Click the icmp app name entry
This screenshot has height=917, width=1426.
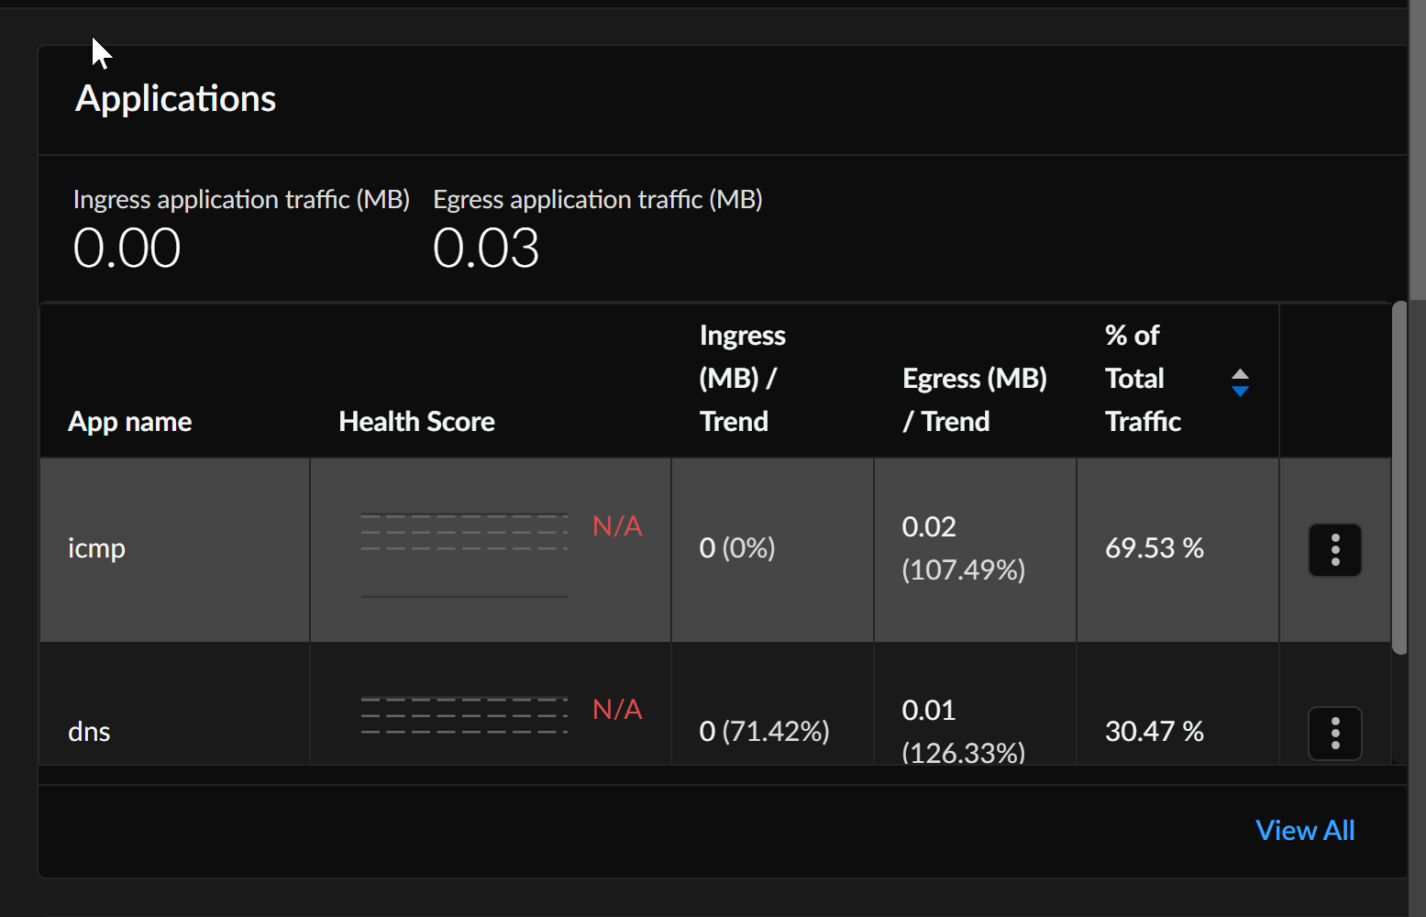coord(96,548)
